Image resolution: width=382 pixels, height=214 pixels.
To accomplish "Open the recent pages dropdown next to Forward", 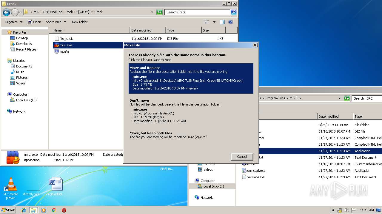I will coord(20,12).
